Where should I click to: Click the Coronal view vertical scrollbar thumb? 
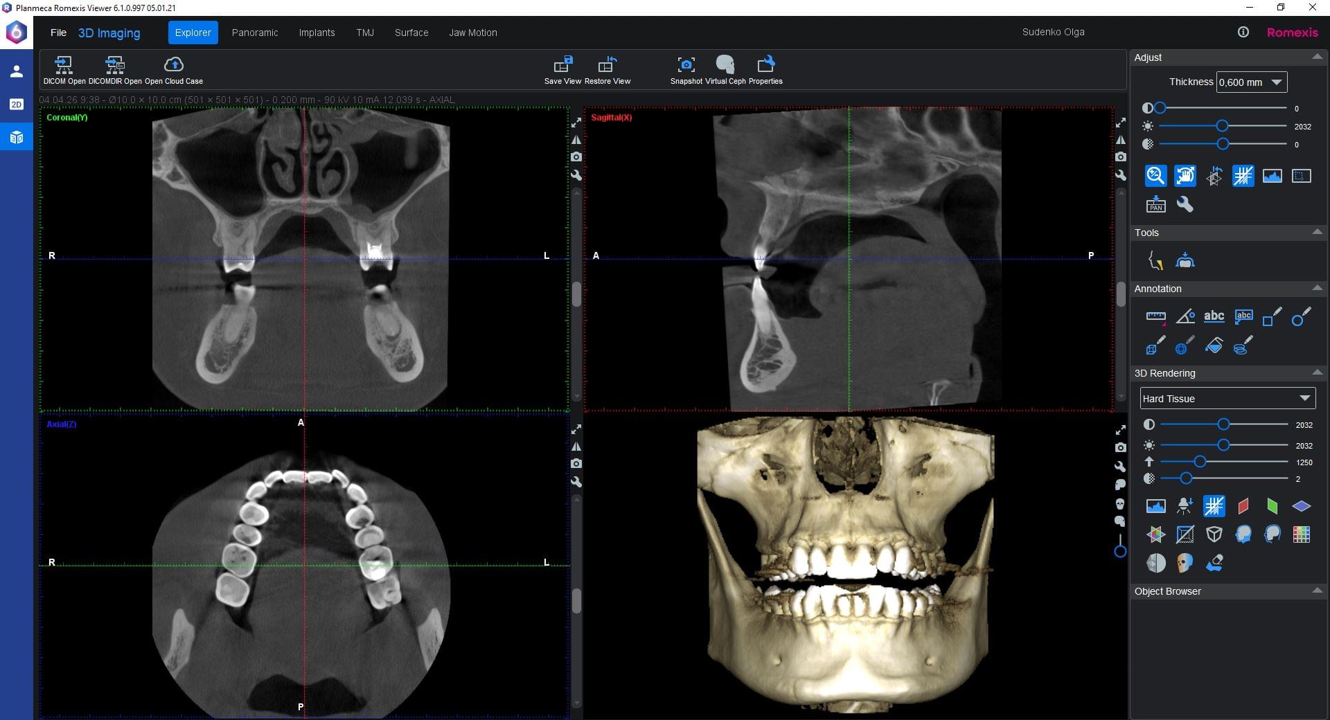(576, 294)
